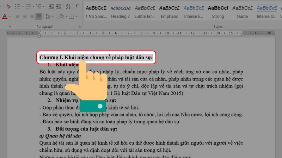Image resolution: width=282 pixels, height=158 pixels.
Task: Click the center alignment icon
Action: click(x=25, y=17)
